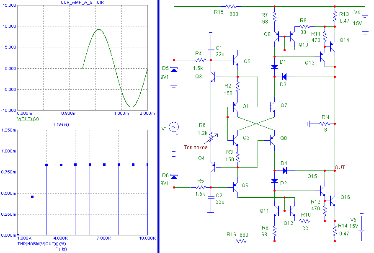Select the Q6 transistor symbol

tap(235, 188)
